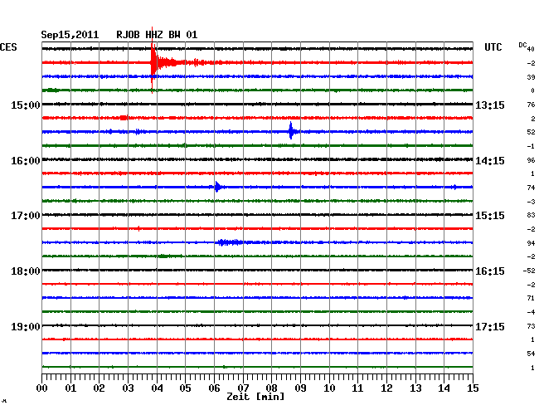Click the station label RJOB HHZ BW 01
539x410 pixels.
[157, 35]
